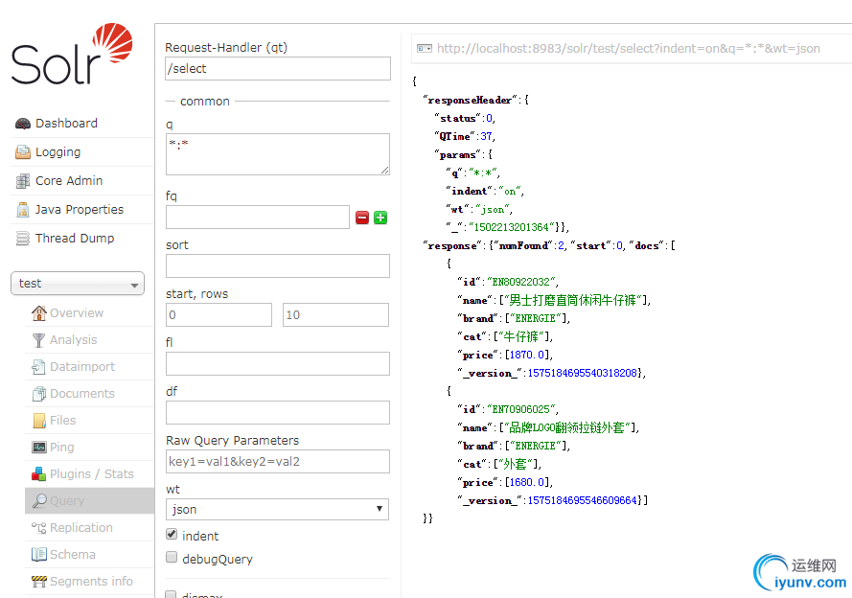Viewport: 852px width, 598px height.
Task: Click the price value 1680.0
Action: point(527,482)
